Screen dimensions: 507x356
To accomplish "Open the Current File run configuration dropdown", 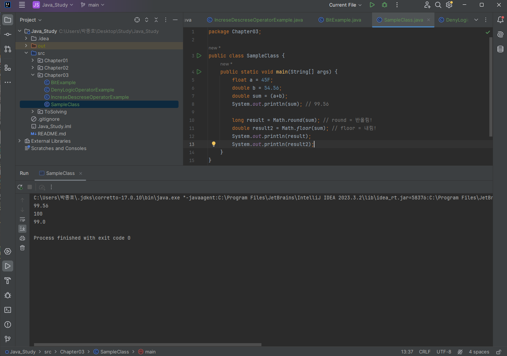I will tap(345, 5).
